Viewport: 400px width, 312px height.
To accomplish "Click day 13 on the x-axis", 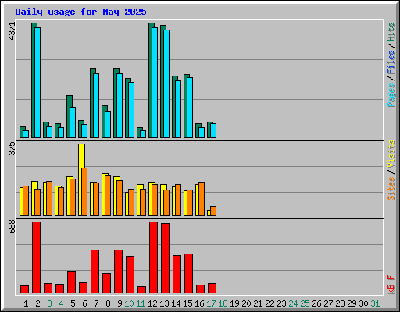I will coord(164,303).
